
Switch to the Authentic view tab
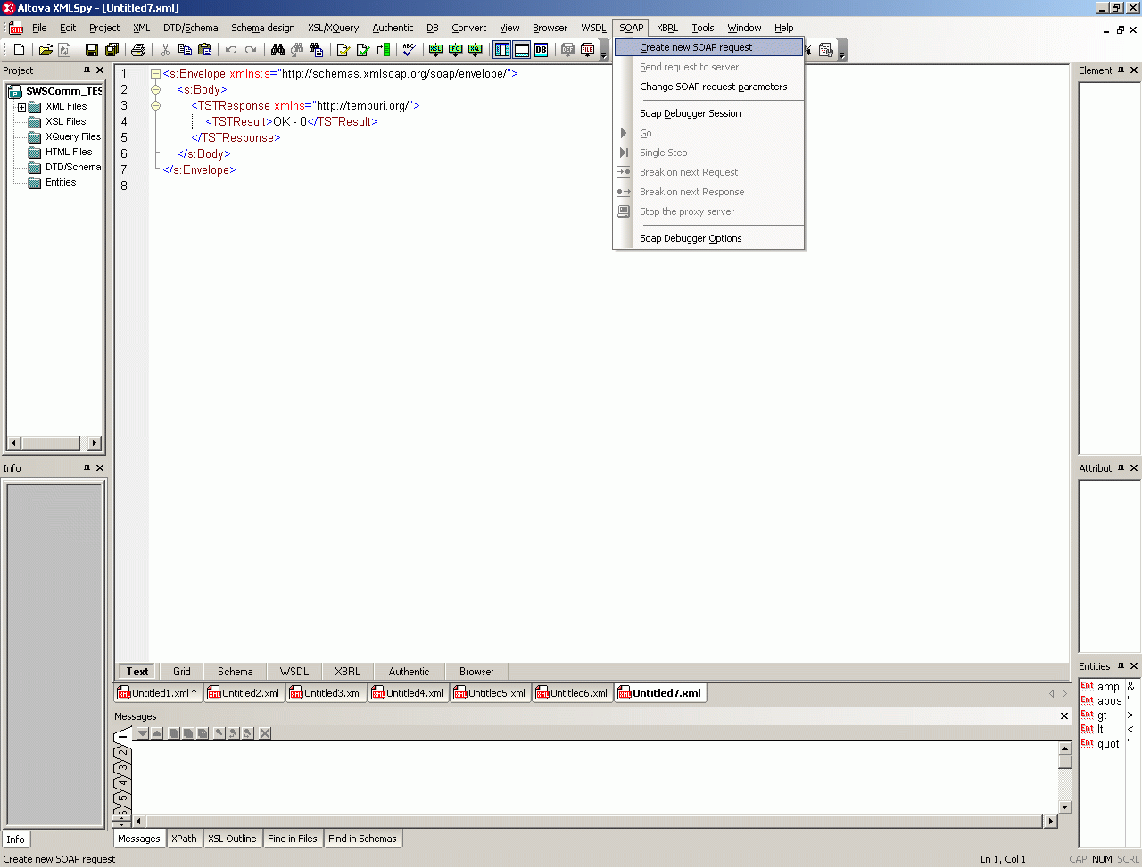coord(410,672)
